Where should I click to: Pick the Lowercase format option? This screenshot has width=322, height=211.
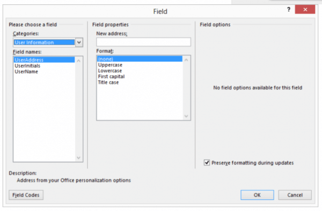tap(110, 71)
